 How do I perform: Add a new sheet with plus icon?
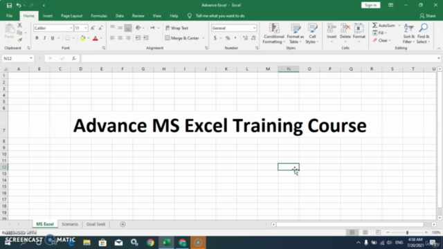pyautogui.click(x=123, y=224)
